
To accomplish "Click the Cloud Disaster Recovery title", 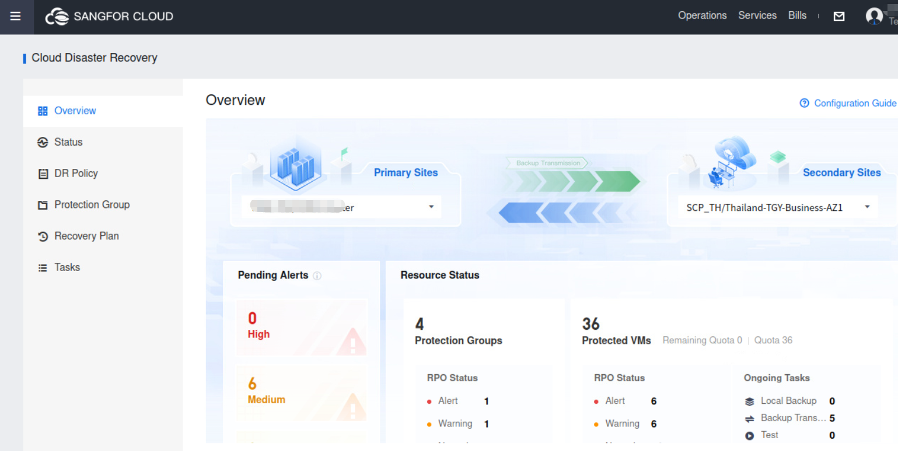I will coord(95,58).
